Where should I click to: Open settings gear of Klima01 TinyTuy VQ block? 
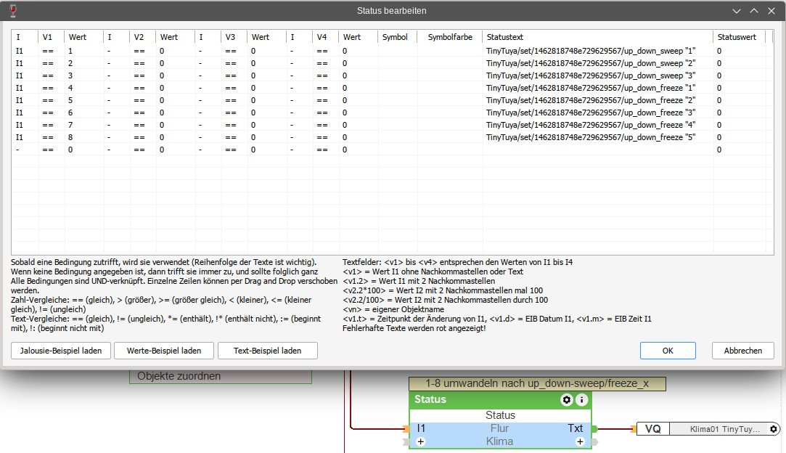[774, 429]
